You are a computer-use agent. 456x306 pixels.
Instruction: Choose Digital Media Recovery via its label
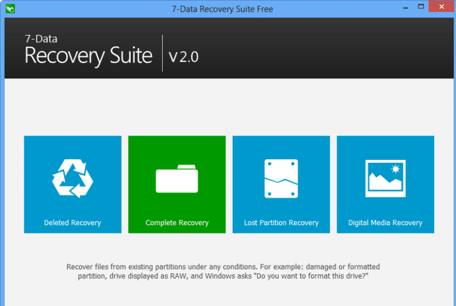(x=385, y=223)
